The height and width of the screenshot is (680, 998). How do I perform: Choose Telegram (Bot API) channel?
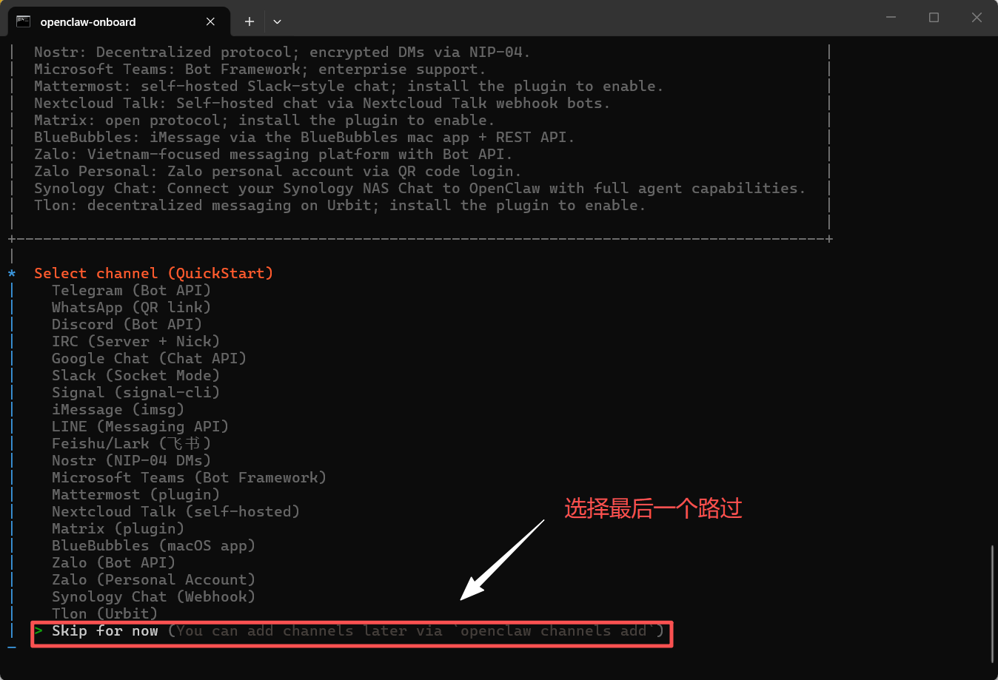(x=131, y=290)
